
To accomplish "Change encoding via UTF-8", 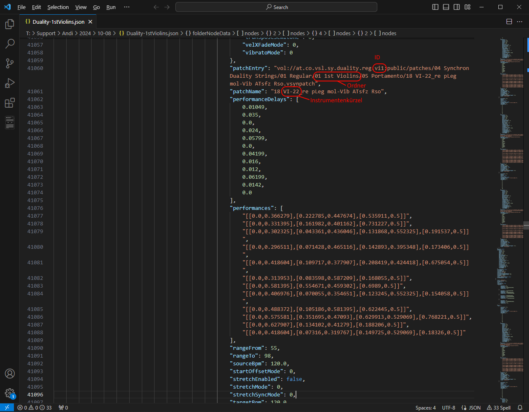I will pyautogui.click(x=448, y=407).
